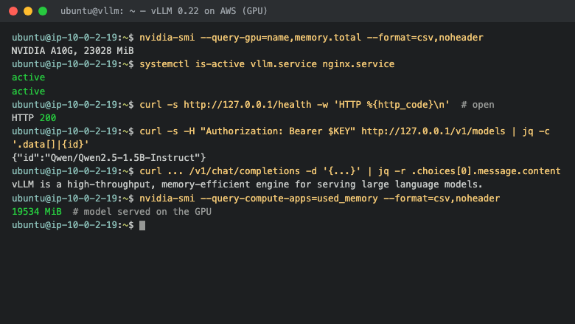The image size is (575, 324).
Task: Click the output 'NVIDIA A10G, 23028 MiB'
Action: (72, 51)
